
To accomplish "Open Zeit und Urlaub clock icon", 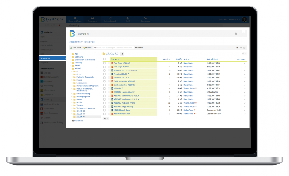I will coord(110,18).
